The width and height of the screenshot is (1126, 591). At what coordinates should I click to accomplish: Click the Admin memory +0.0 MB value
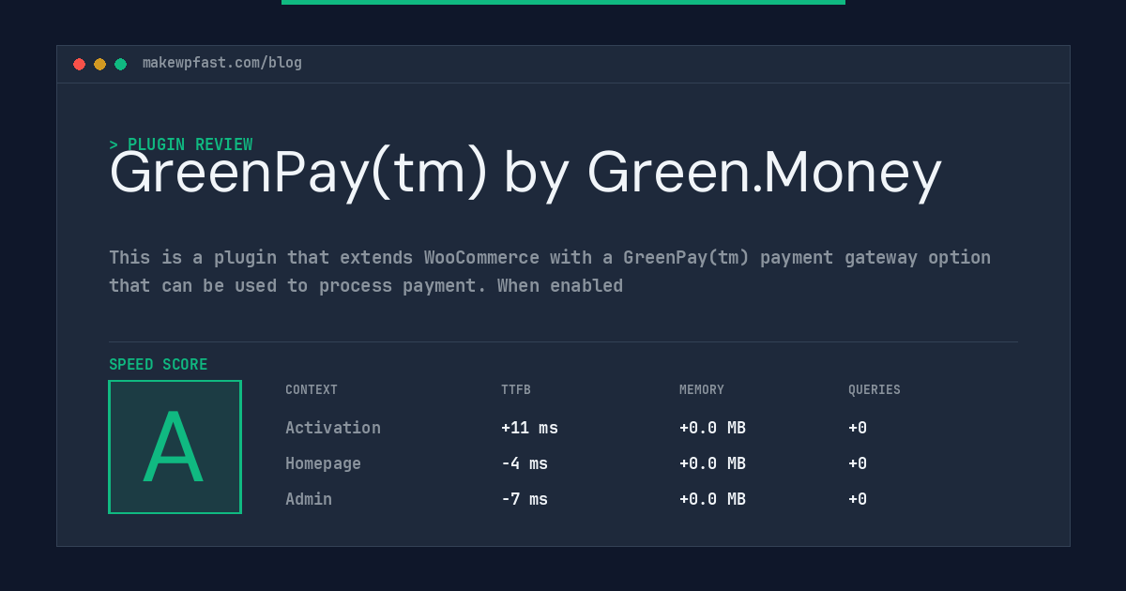pos(712,499)
